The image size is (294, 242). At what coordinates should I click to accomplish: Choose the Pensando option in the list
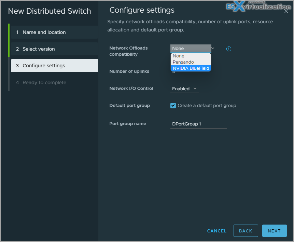[183, 62]
